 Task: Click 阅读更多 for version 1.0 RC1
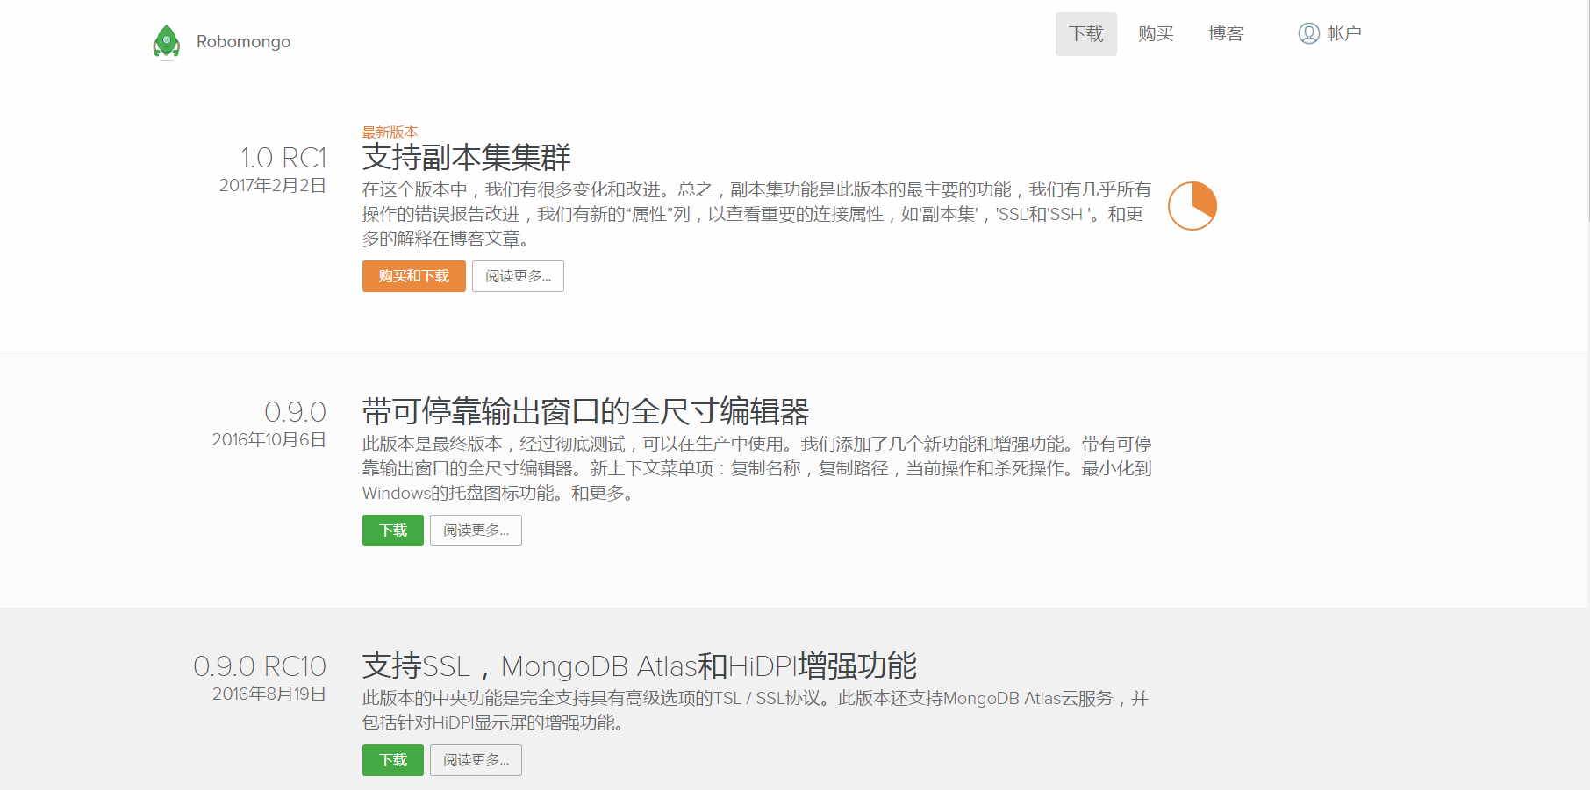coord(518,276)
